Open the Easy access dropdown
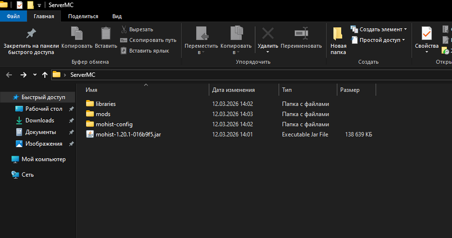This screenshot has width=452, height=238. (403, 40)
